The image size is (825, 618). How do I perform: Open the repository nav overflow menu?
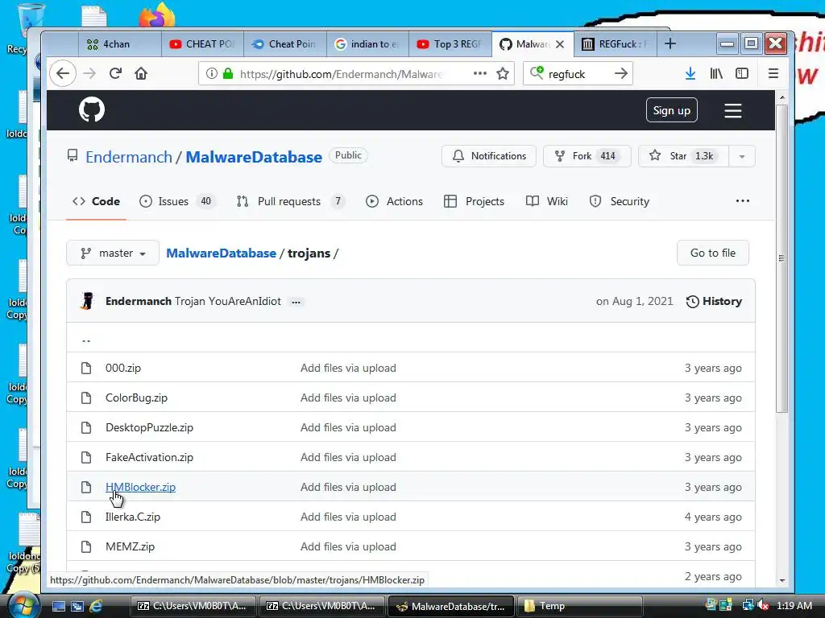[x=742, y=200]
